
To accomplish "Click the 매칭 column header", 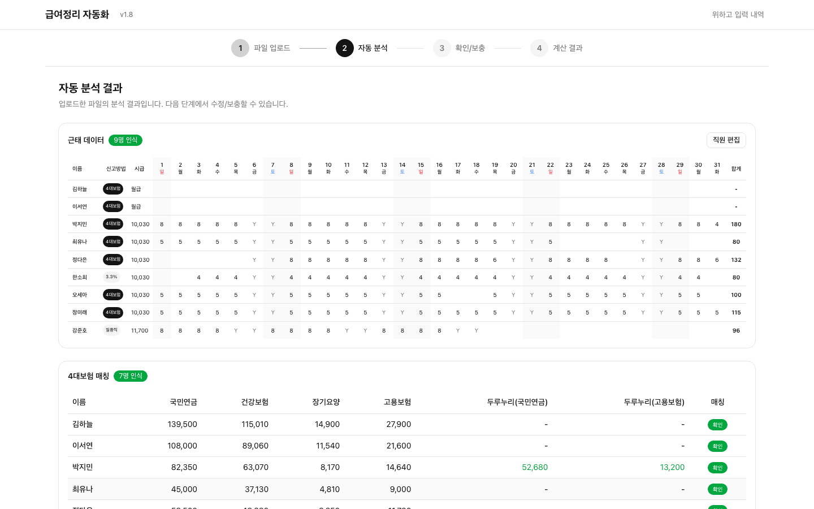I will (x=717, y=402).
